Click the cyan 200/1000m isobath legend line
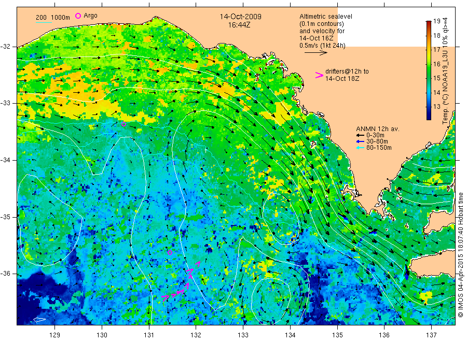 coord(44,22)
